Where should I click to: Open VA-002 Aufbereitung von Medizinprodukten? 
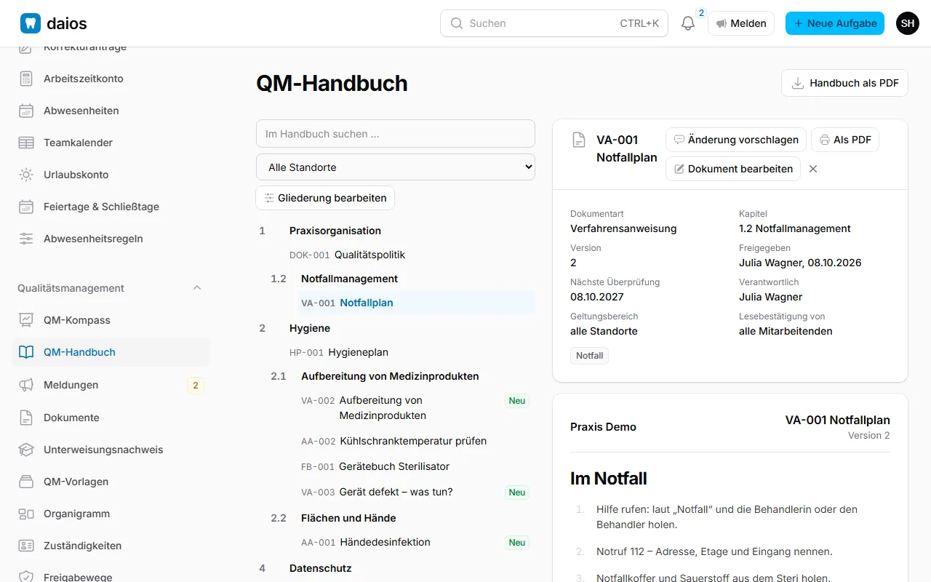coord(416,408)
